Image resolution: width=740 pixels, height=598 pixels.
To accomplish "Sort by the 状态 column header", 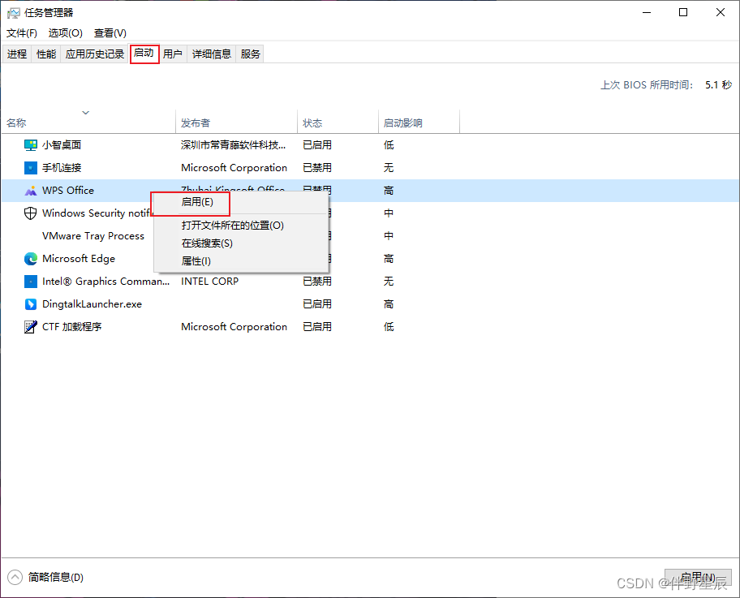I will click(338, 123).
